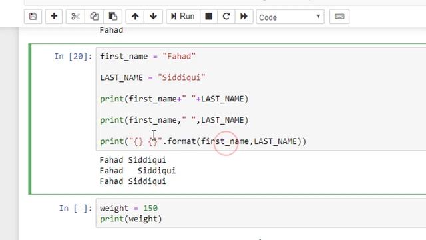The height and width of the screenshot is (240, 426).
Task: Click the first_name = "Fahad" code line
Action: click(148, 56)
